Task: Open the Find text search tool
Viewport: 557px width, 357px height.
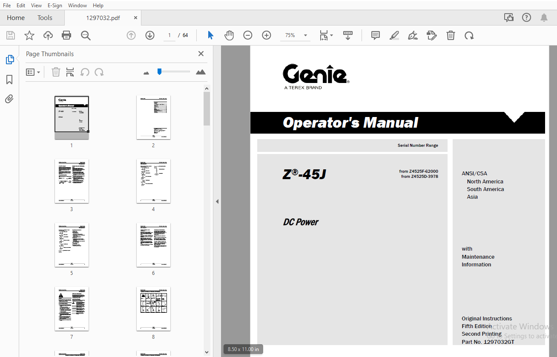Action: coord(86,35)
